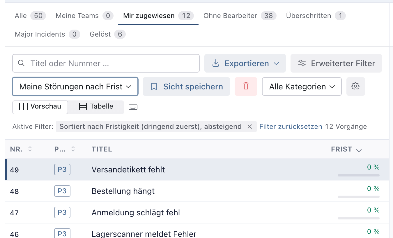Click the P3 badge in row 48
Viewport: 393px width, 238px height.
[62, 191]
